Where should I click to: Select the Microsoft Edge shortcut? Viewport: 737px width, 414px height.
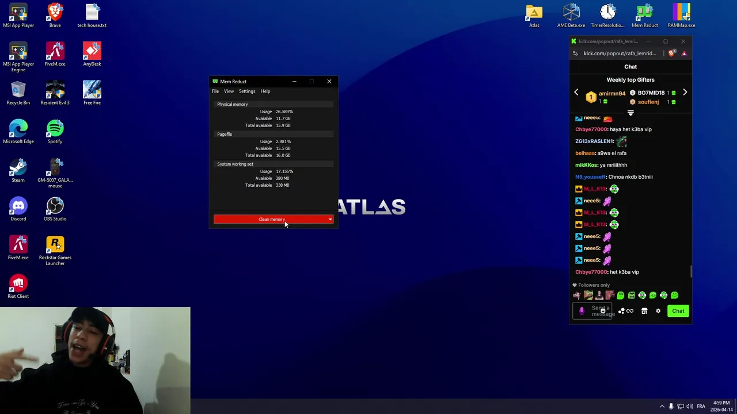[18, 132]
